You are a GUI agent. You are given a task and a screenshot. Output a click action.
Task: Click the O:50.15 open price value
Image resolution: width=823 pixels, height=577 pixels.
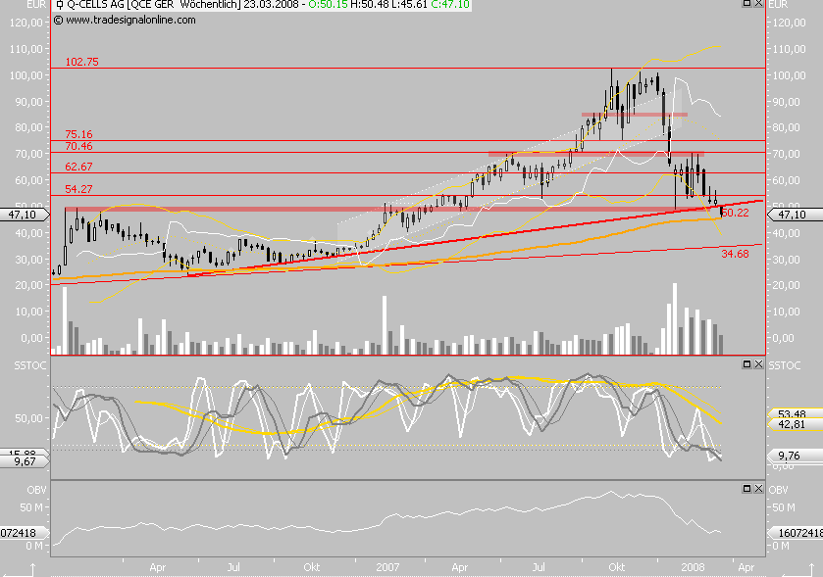(328, 5)
